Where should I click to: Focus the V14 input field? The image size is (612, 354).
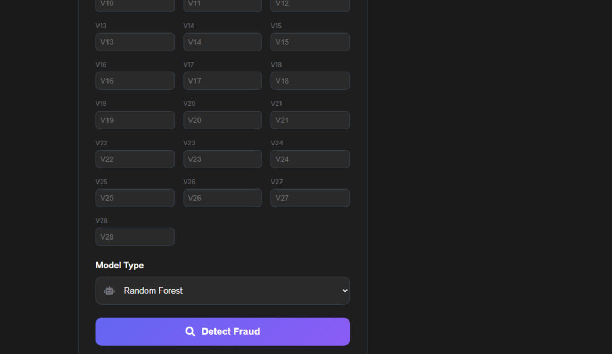click(x=222, y=42)
